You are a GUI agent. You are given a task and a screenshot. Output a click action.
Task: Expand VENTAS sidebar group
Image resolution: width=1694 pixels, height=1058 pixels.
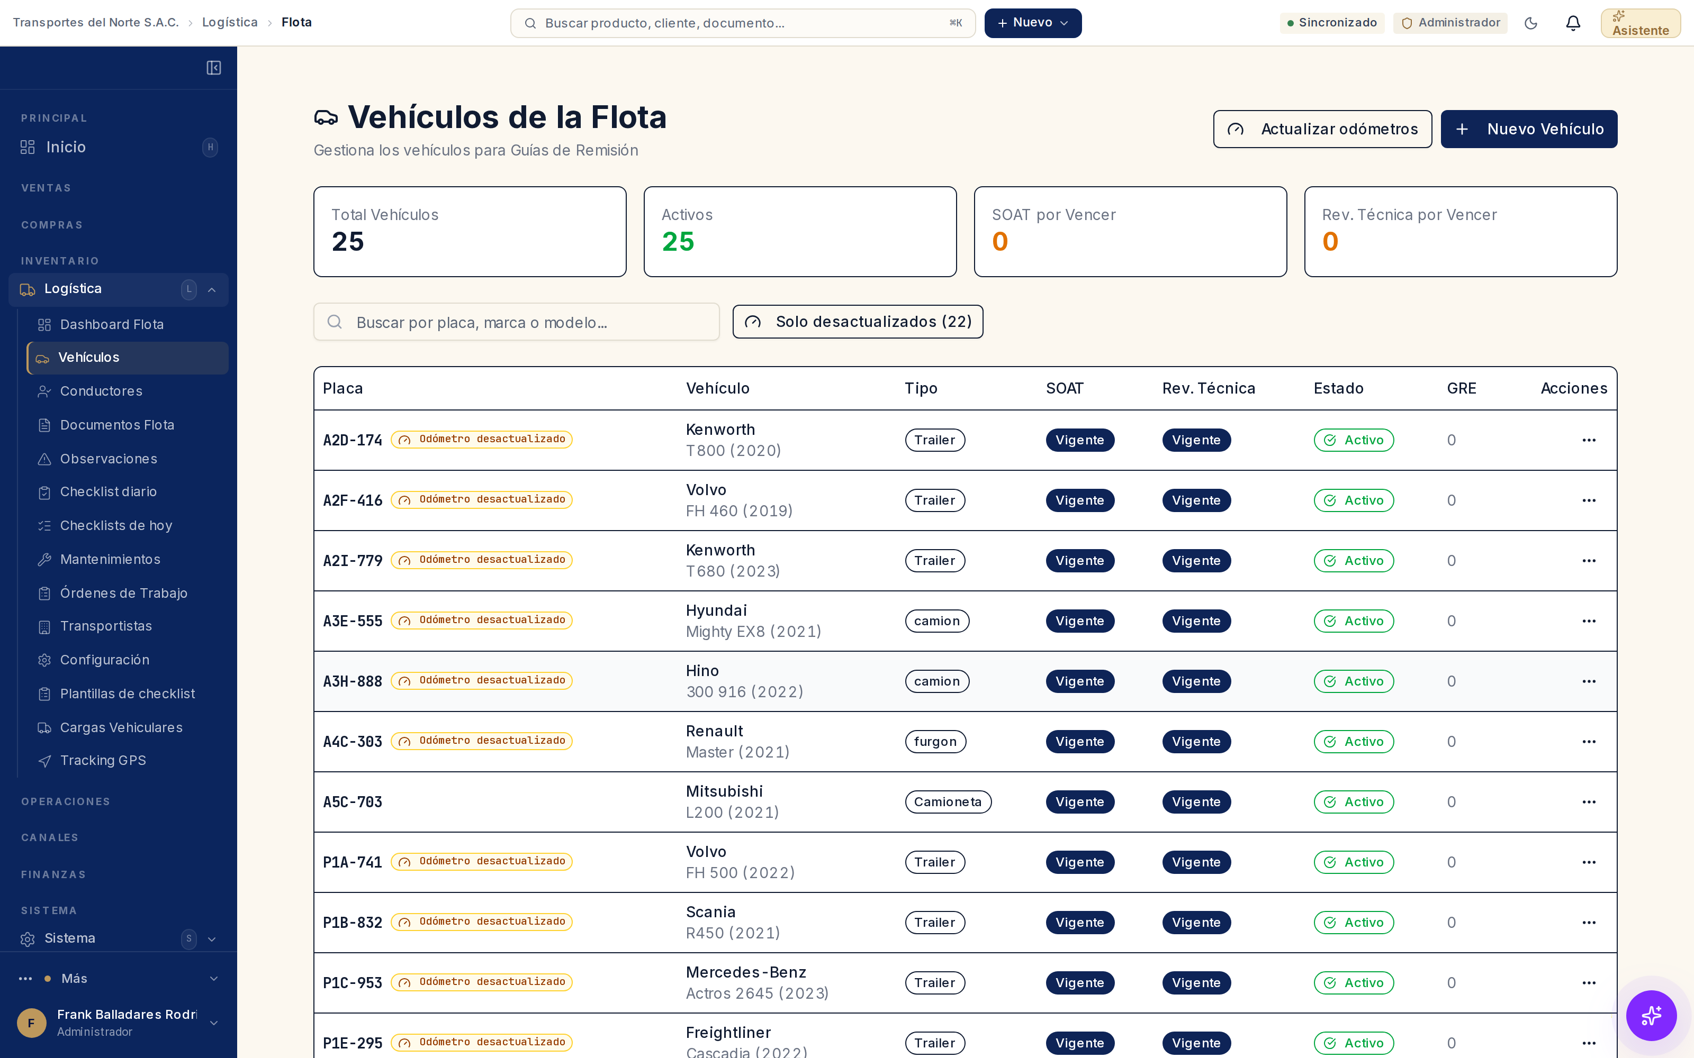[46, 188]
